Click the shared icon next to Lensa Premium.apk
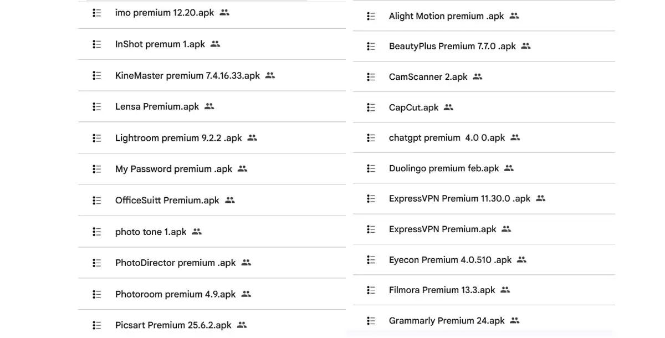 click(209, 106)
